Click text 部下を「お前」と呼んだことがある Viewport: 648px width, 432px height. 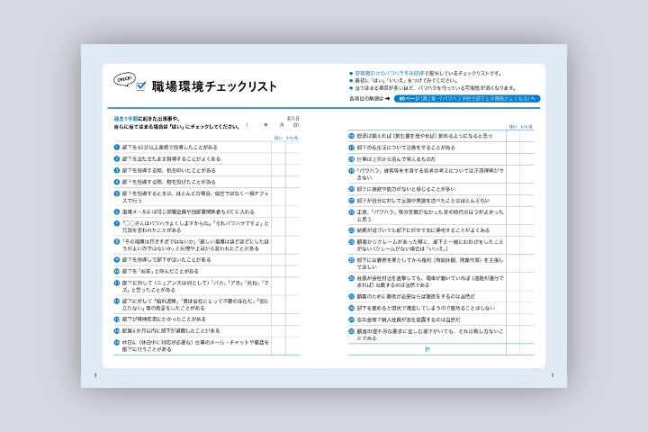(x=160, y=271)
